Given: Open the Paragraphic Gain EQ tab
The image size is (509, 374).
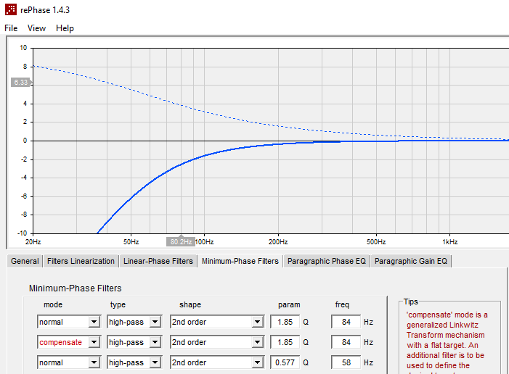Looking at the screenshot, I should click(x=411, y=261).
